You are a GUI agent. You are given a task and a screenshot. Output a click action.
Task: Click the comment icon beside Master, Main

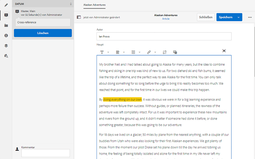[17, 11]
